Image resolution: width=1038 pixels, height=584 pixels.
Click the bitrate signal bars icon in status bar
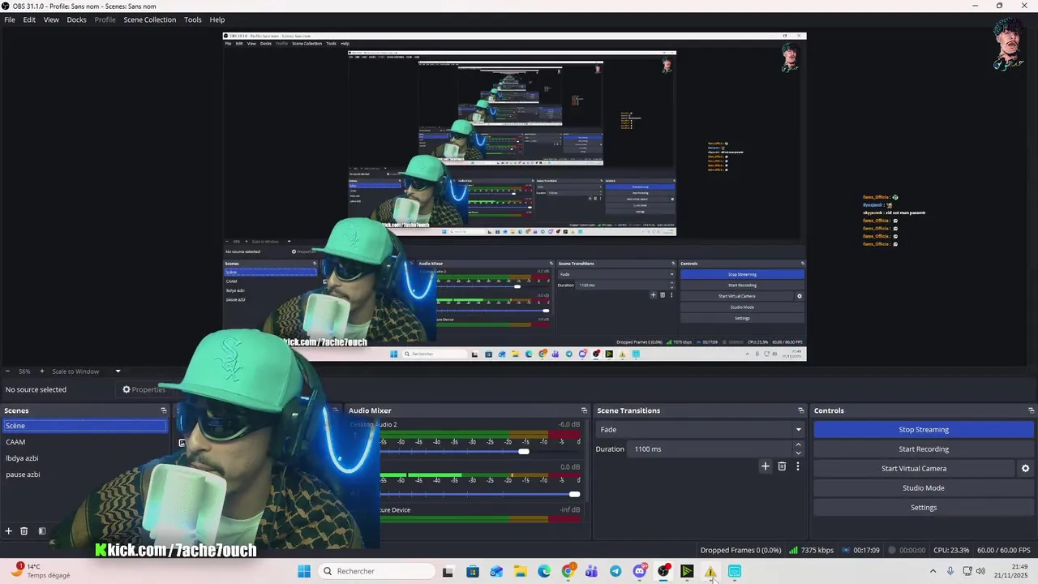click(x=793, y=550)
